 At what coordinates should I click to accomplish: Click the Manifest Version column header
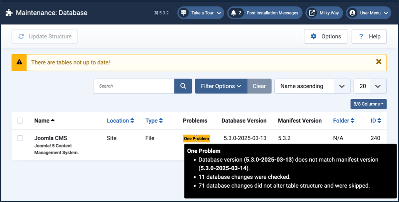tap(300, 121)
